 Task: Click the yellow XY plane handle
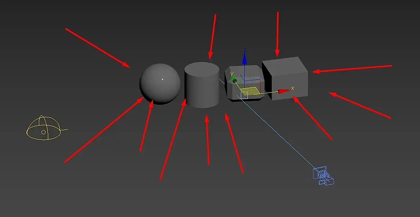click(250, 91)
